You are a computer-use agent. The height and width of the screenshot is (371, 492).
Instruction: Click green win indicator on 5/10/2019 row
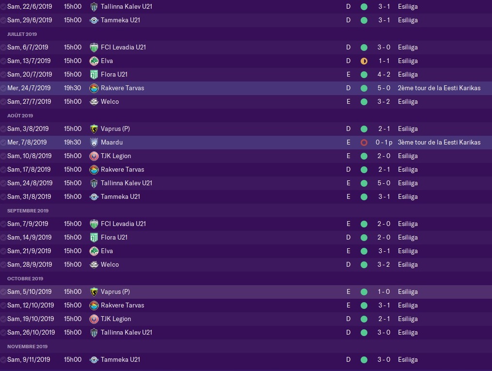364,292
